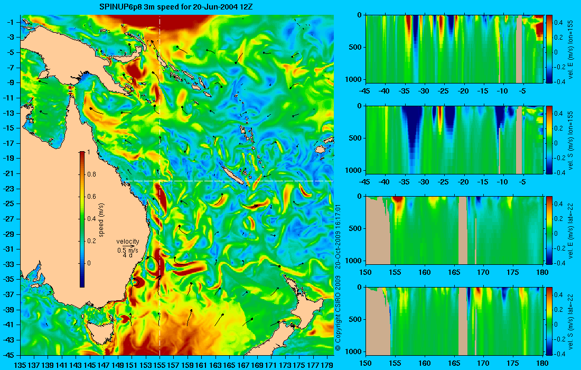The height and width of the screenshot is (370, 581).
Task: Click the "-33" tick on the map's latitude axis
Action: tap(10, 264)
